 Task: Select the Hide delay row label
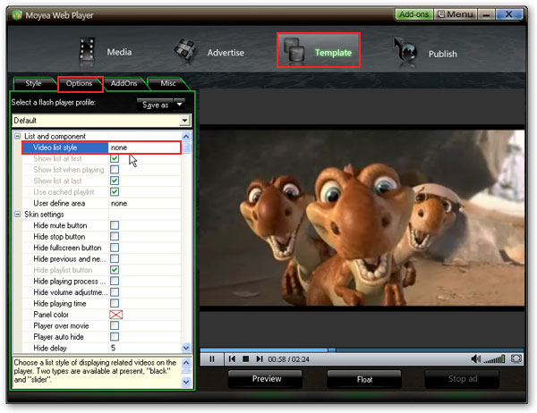pyautogui.click(x=50, y=348)
